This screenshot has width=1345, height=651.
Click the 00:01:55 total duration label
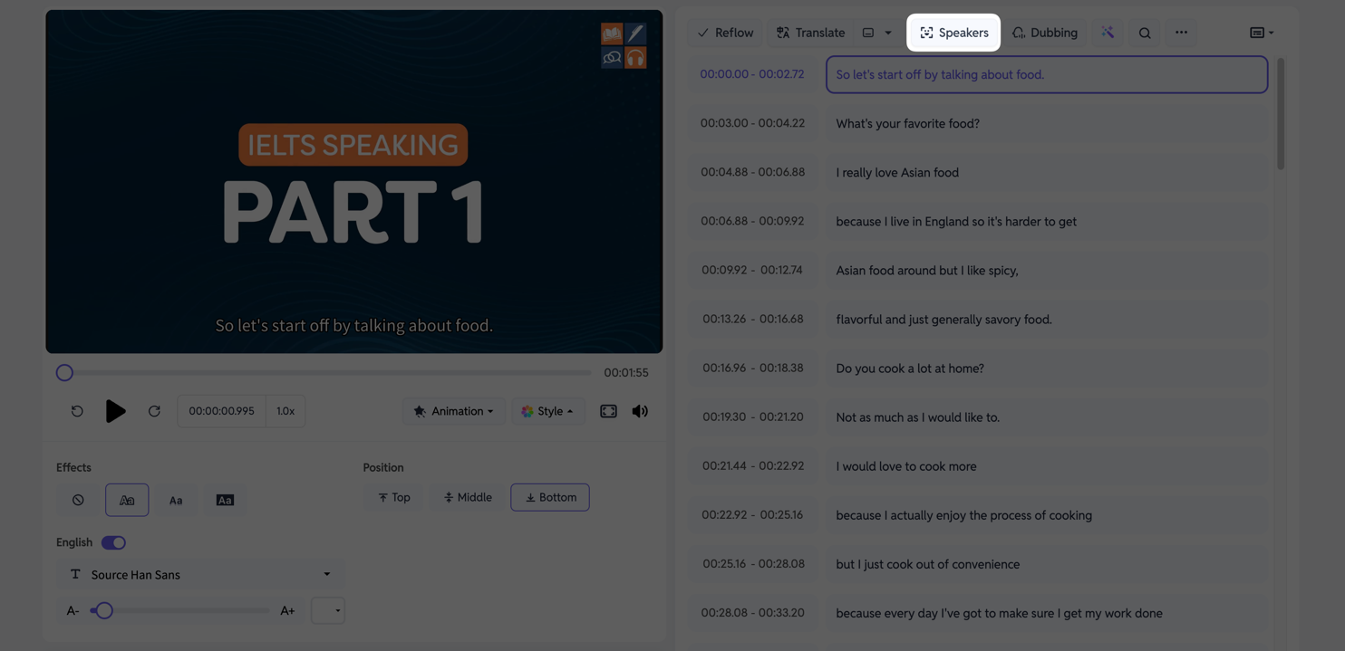tap(626, 372)
